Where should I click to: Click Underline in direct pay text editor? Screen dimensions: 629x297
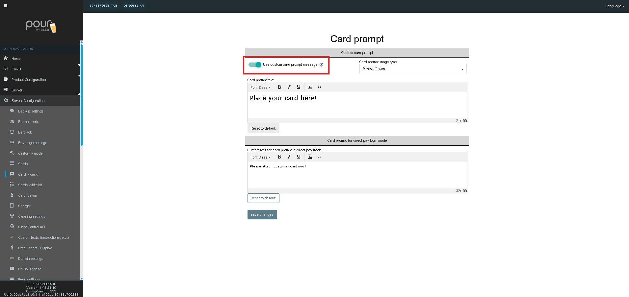(299, 157)
